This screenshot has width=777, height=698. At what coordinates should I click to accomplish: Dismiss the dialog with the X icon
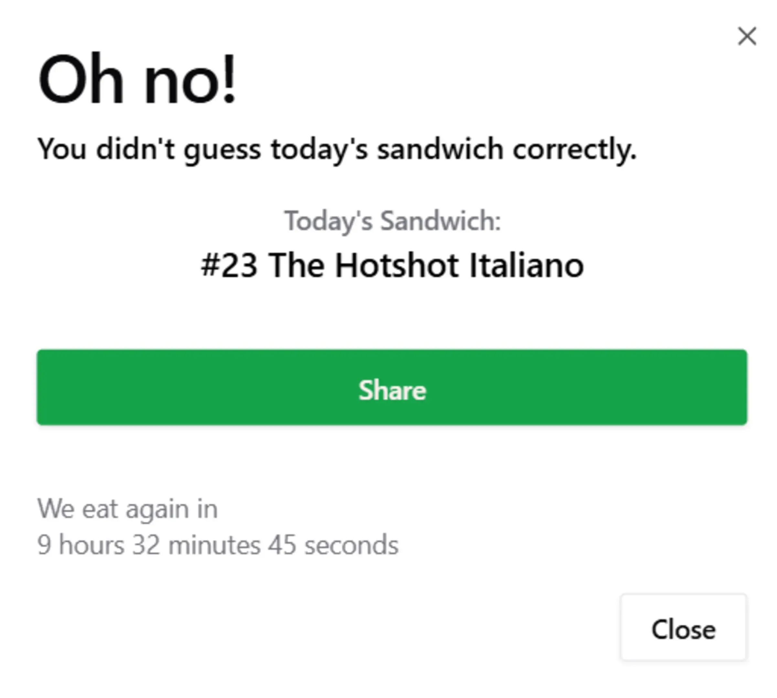tap(747, 37)
